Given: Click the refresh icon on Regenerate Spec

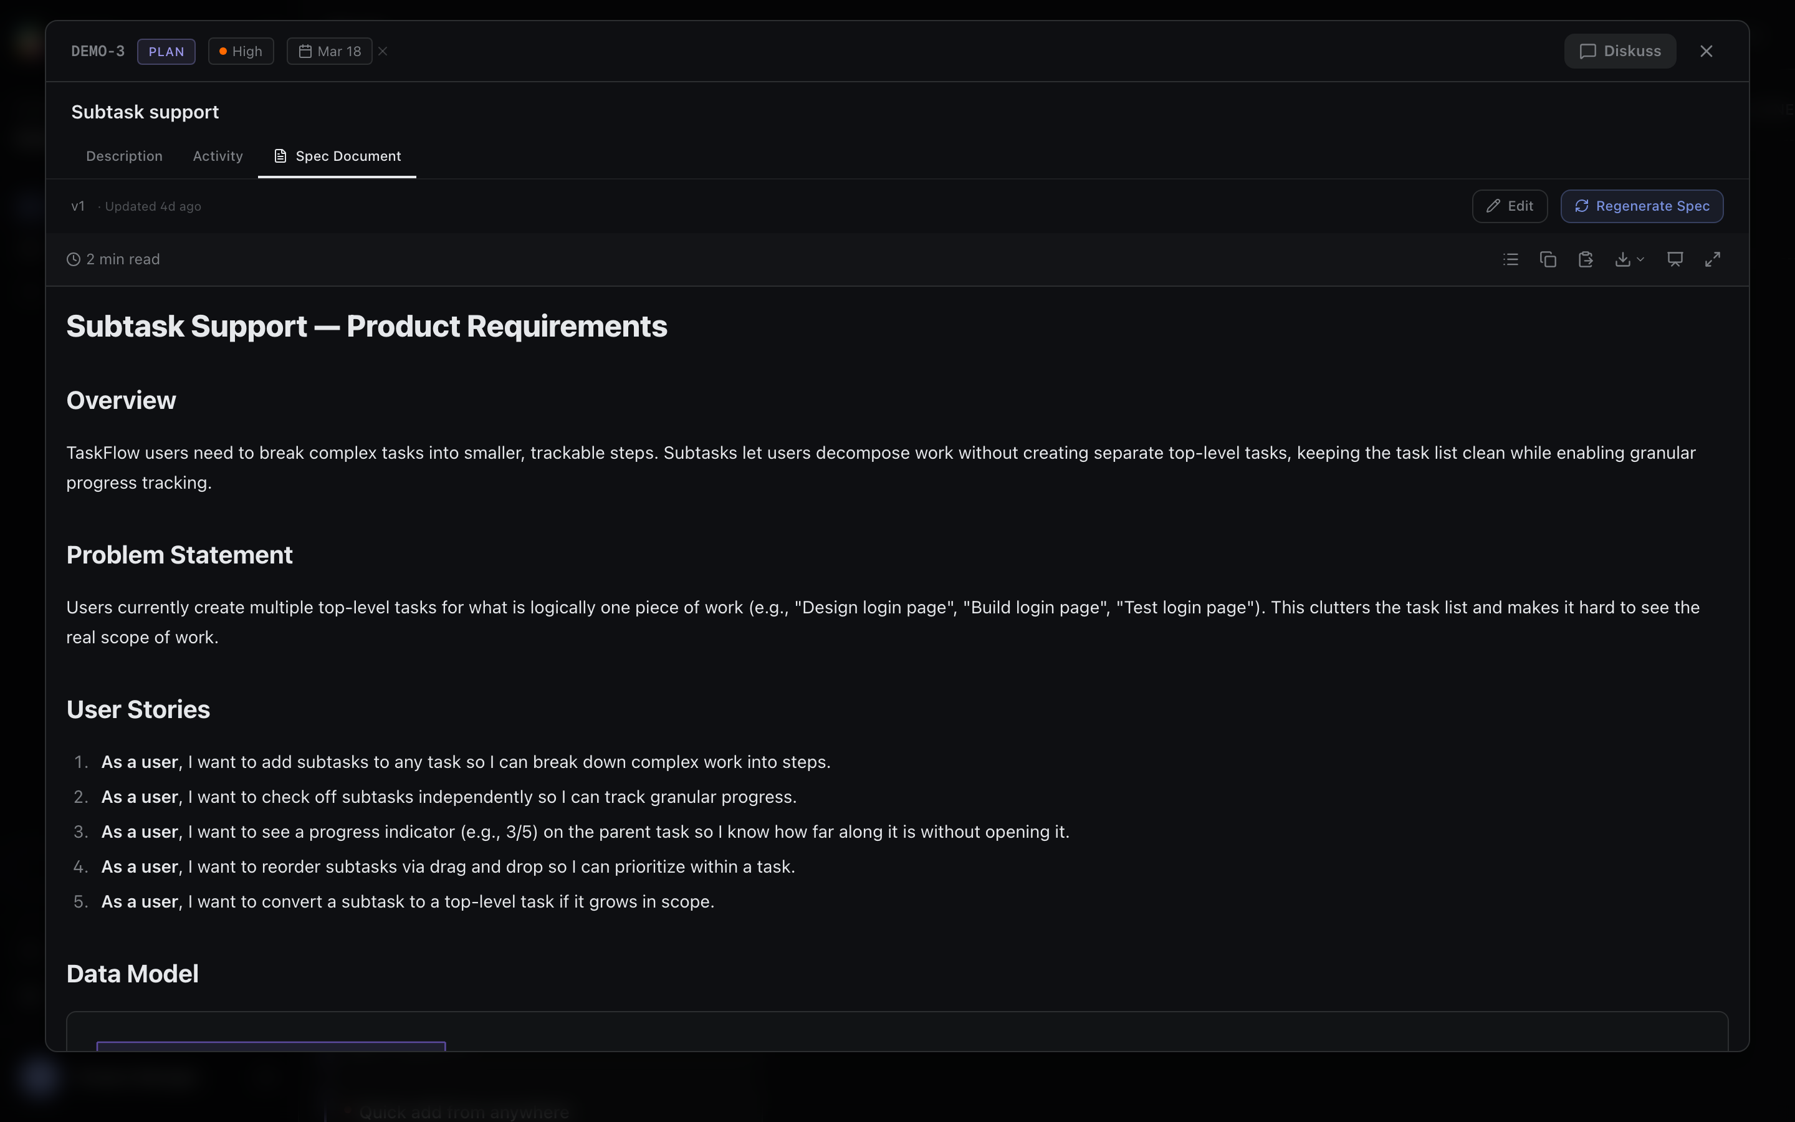Looking at the screenshot, I should [x=1581, y=206].
